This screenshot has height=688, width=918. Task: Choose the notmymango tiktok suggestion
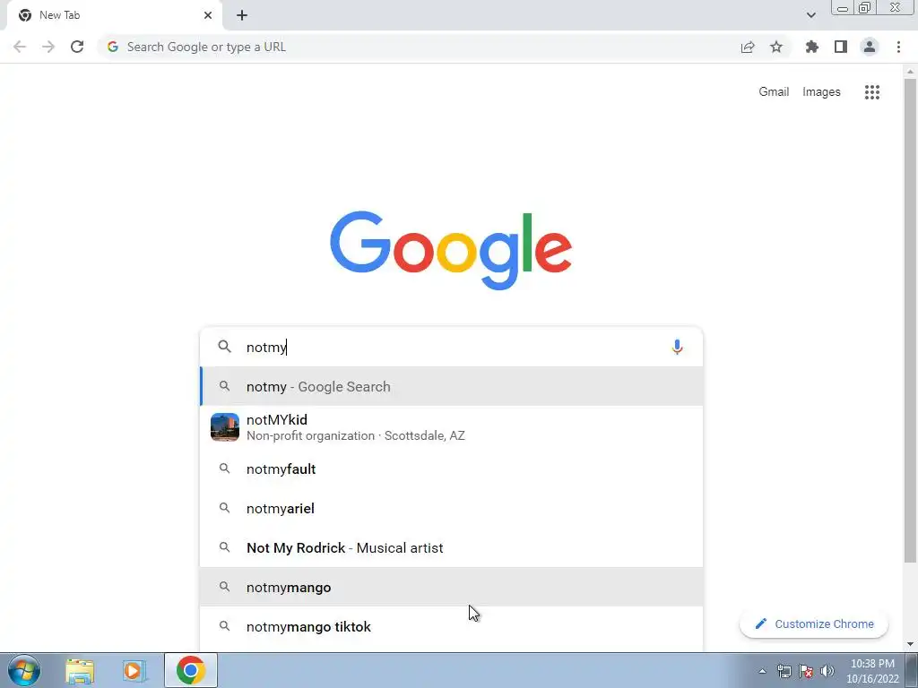pos(452,626)
